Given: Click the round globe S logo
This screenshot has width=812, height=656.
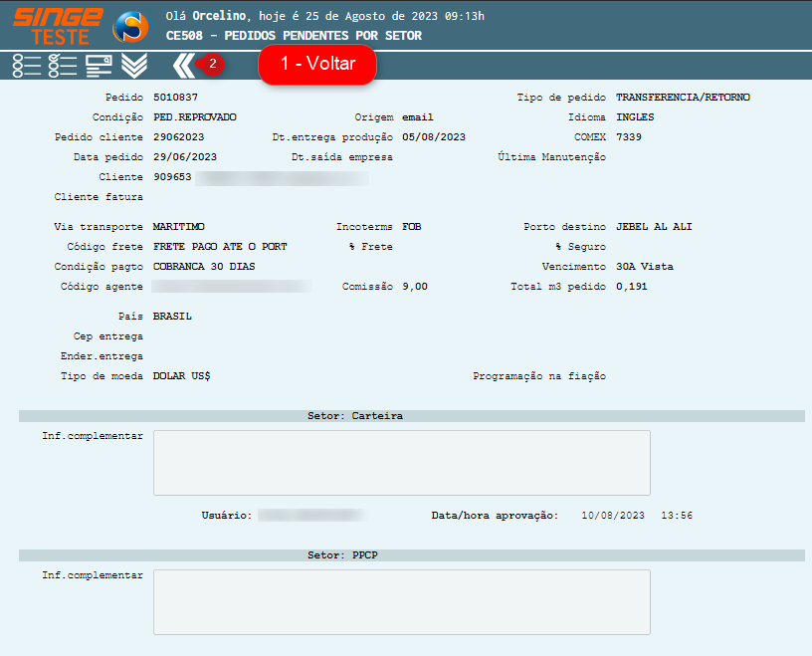Looking at the screenshot, I should point(131,27).
